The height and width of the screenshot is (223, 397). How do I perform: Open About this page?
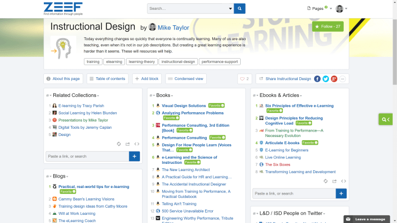tap(63, 79)
